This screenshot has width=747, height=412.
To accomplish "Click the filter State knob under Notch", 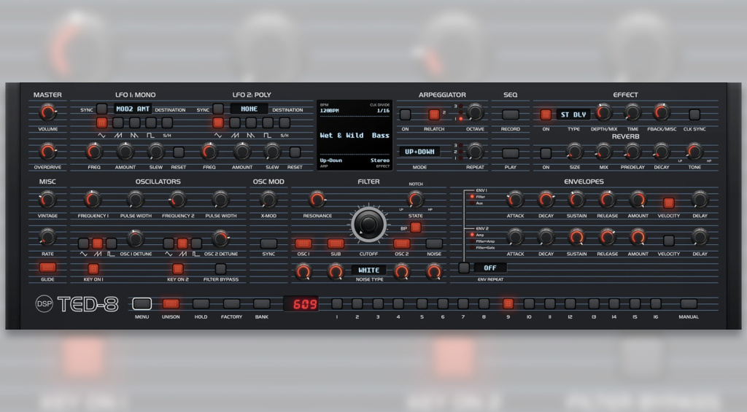I will coord(415,199).
